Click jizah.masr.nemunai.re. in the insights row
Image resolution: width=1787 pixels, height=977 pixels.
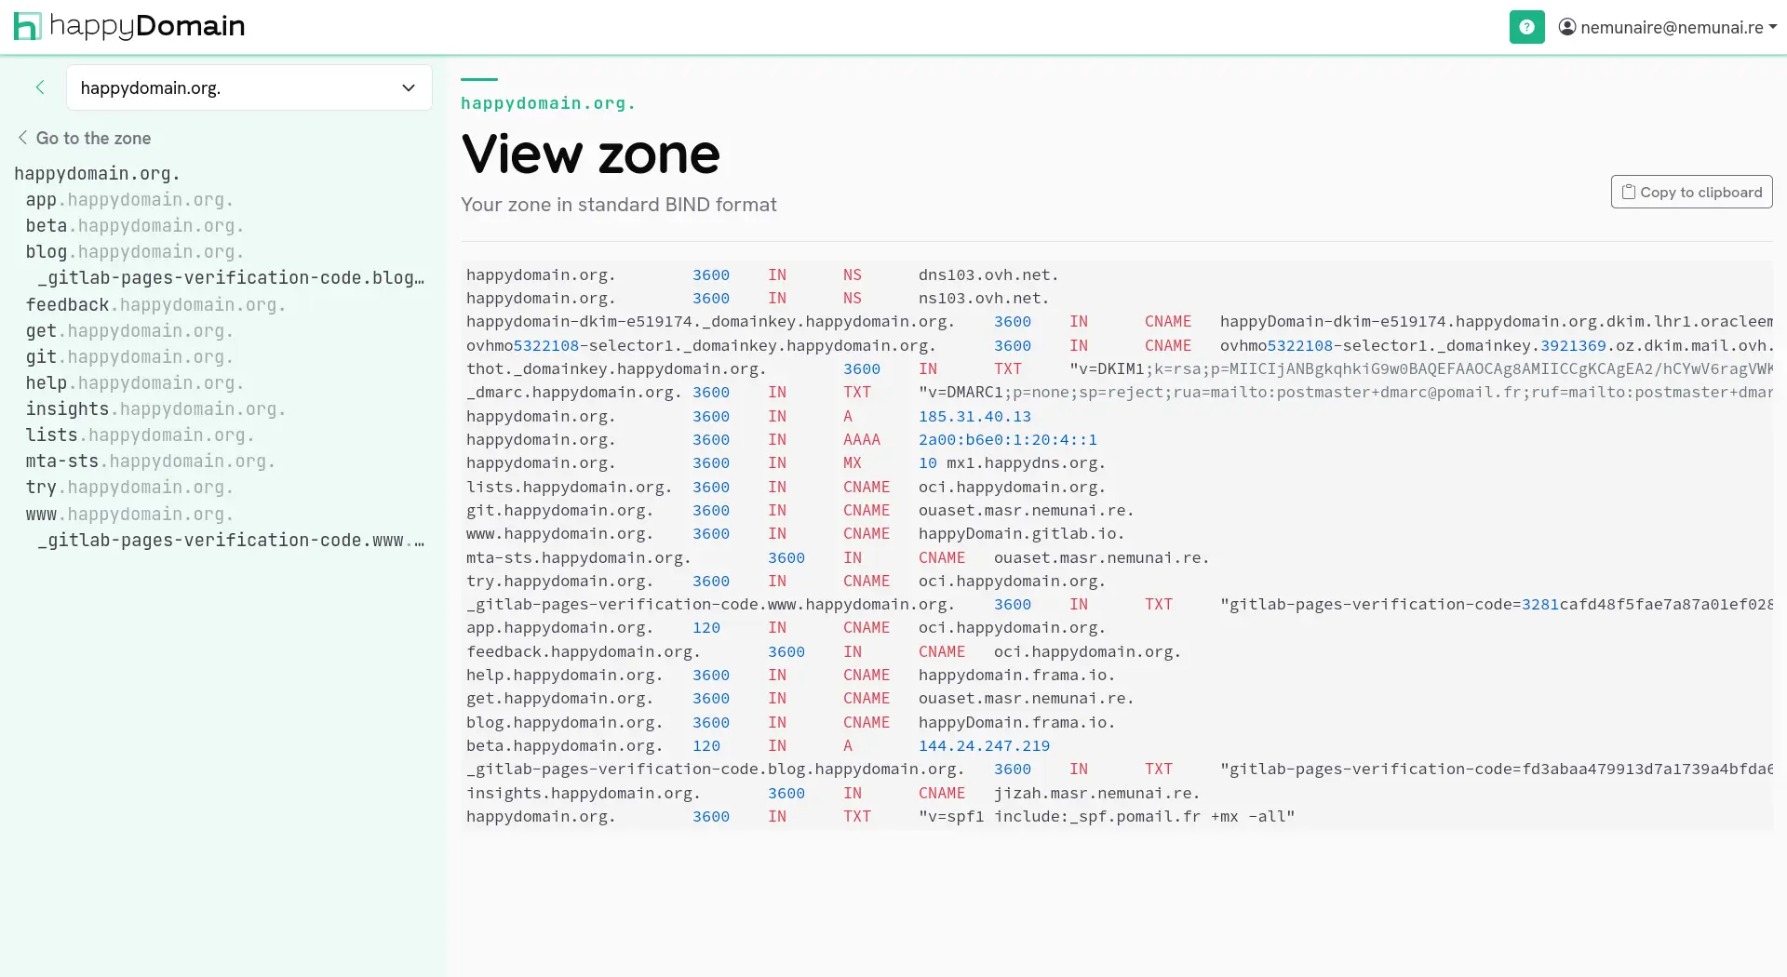click(x=1096, y=793)
